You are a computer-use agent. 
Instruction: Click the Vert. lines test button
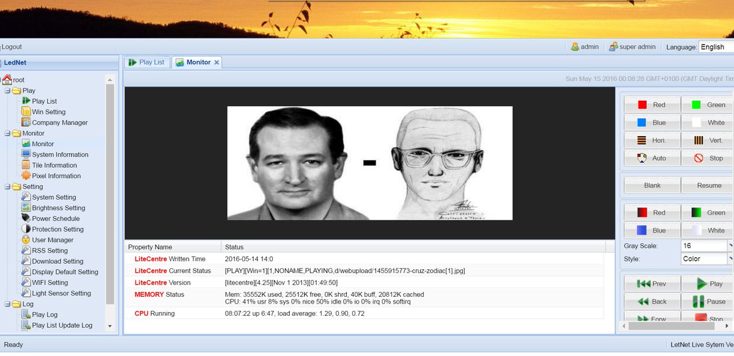708,140
